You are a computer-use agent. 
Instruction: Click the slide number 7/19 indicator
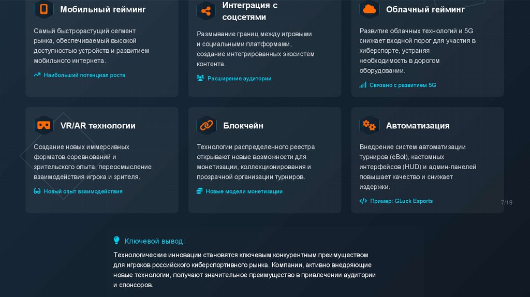[x=507, y=202]
